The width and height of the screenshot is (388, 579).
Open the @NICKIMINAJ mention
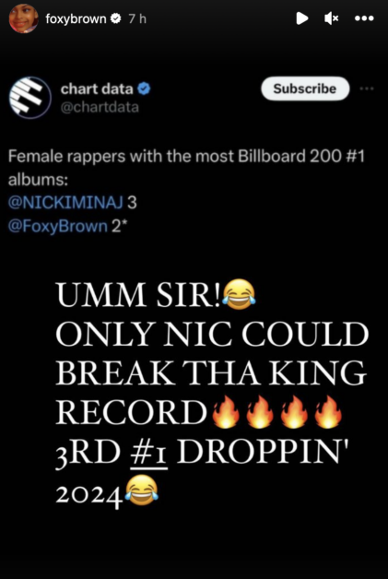65,203
